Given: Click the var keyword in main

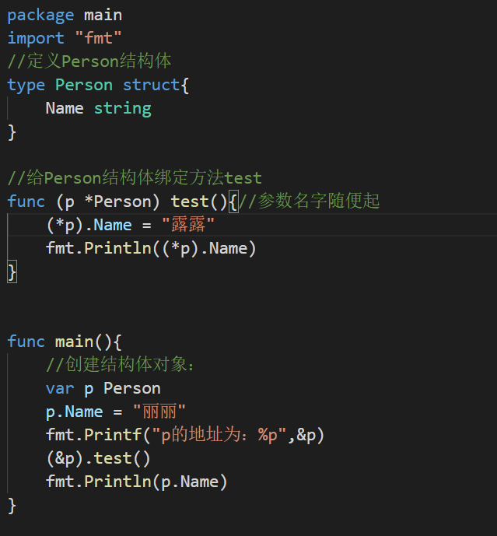Looking at the screenshot, I should pos(60,389).
